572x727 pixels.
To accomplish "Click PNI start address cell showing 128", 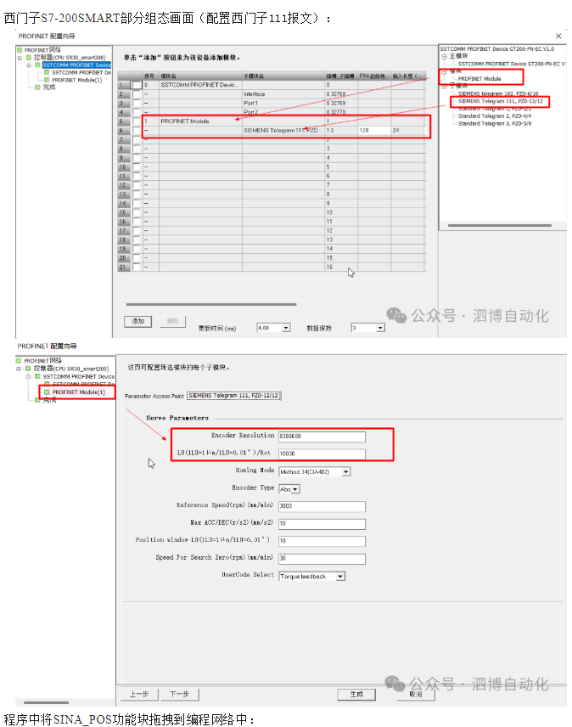I will coord(374,130).
